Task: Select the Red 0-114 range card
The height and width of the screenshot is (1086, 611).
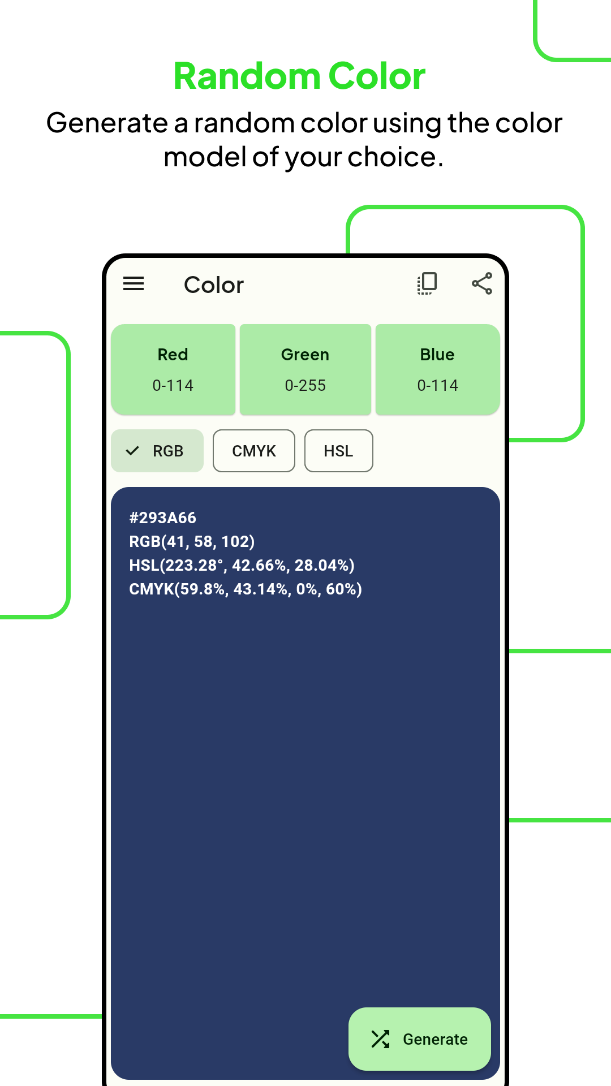Action: (x=173, y=369)
